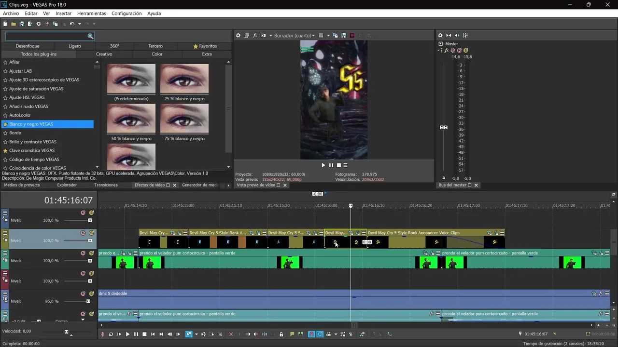Toggle dim output in master bus toolbar
Screen dimensions: 618x347
[x=457, y=35]
